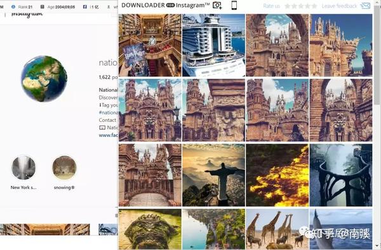Screen dimensions: 381x250
Task: Click the Facebook icon in the top bar
Action: 85,7
